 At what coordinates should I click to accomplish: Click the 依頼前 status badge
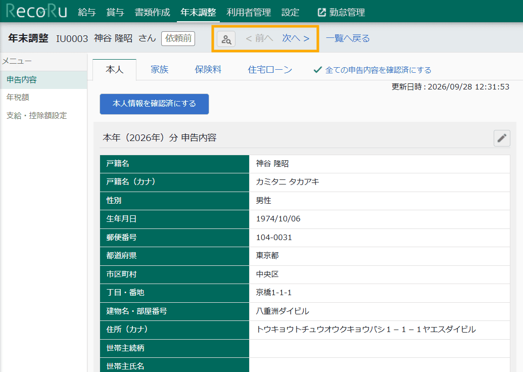point(178,38)
